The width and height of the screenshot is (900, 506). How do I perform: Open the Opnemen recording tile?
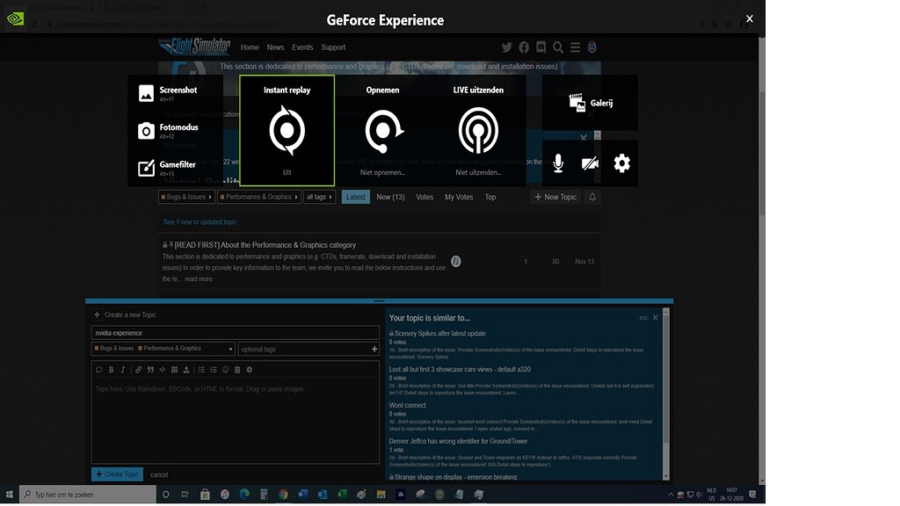pos(383,131)
